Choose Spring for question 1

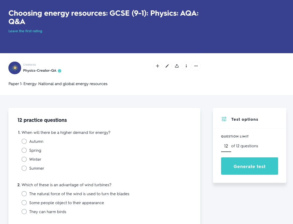(x=24, y=150)
